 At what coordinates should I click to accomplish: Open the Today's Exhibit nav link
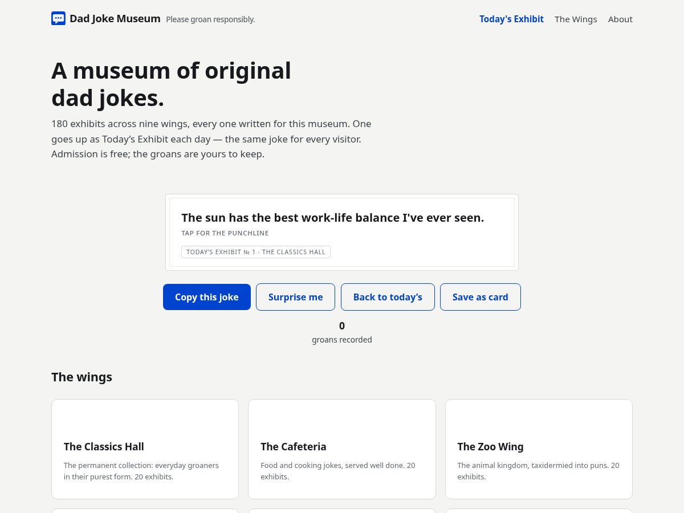click(x=511, y=19)
